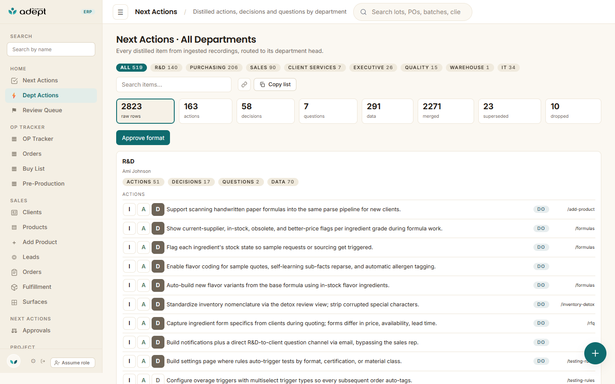Filter by the IT 34 tab

(x=509, y=67)
